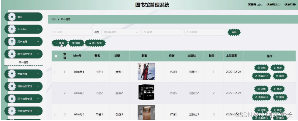
Task: Click the 查询 search button
Action: pyautogui.click(x=234, y=32)
